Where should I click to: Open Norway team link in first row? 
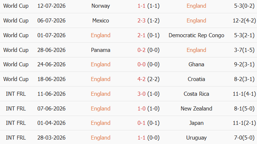(101, 6)
